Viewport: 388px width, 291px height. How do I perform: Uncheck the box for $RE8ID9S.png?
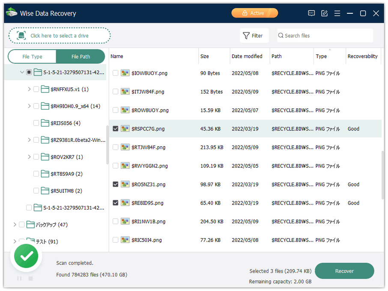pos(115,203)
